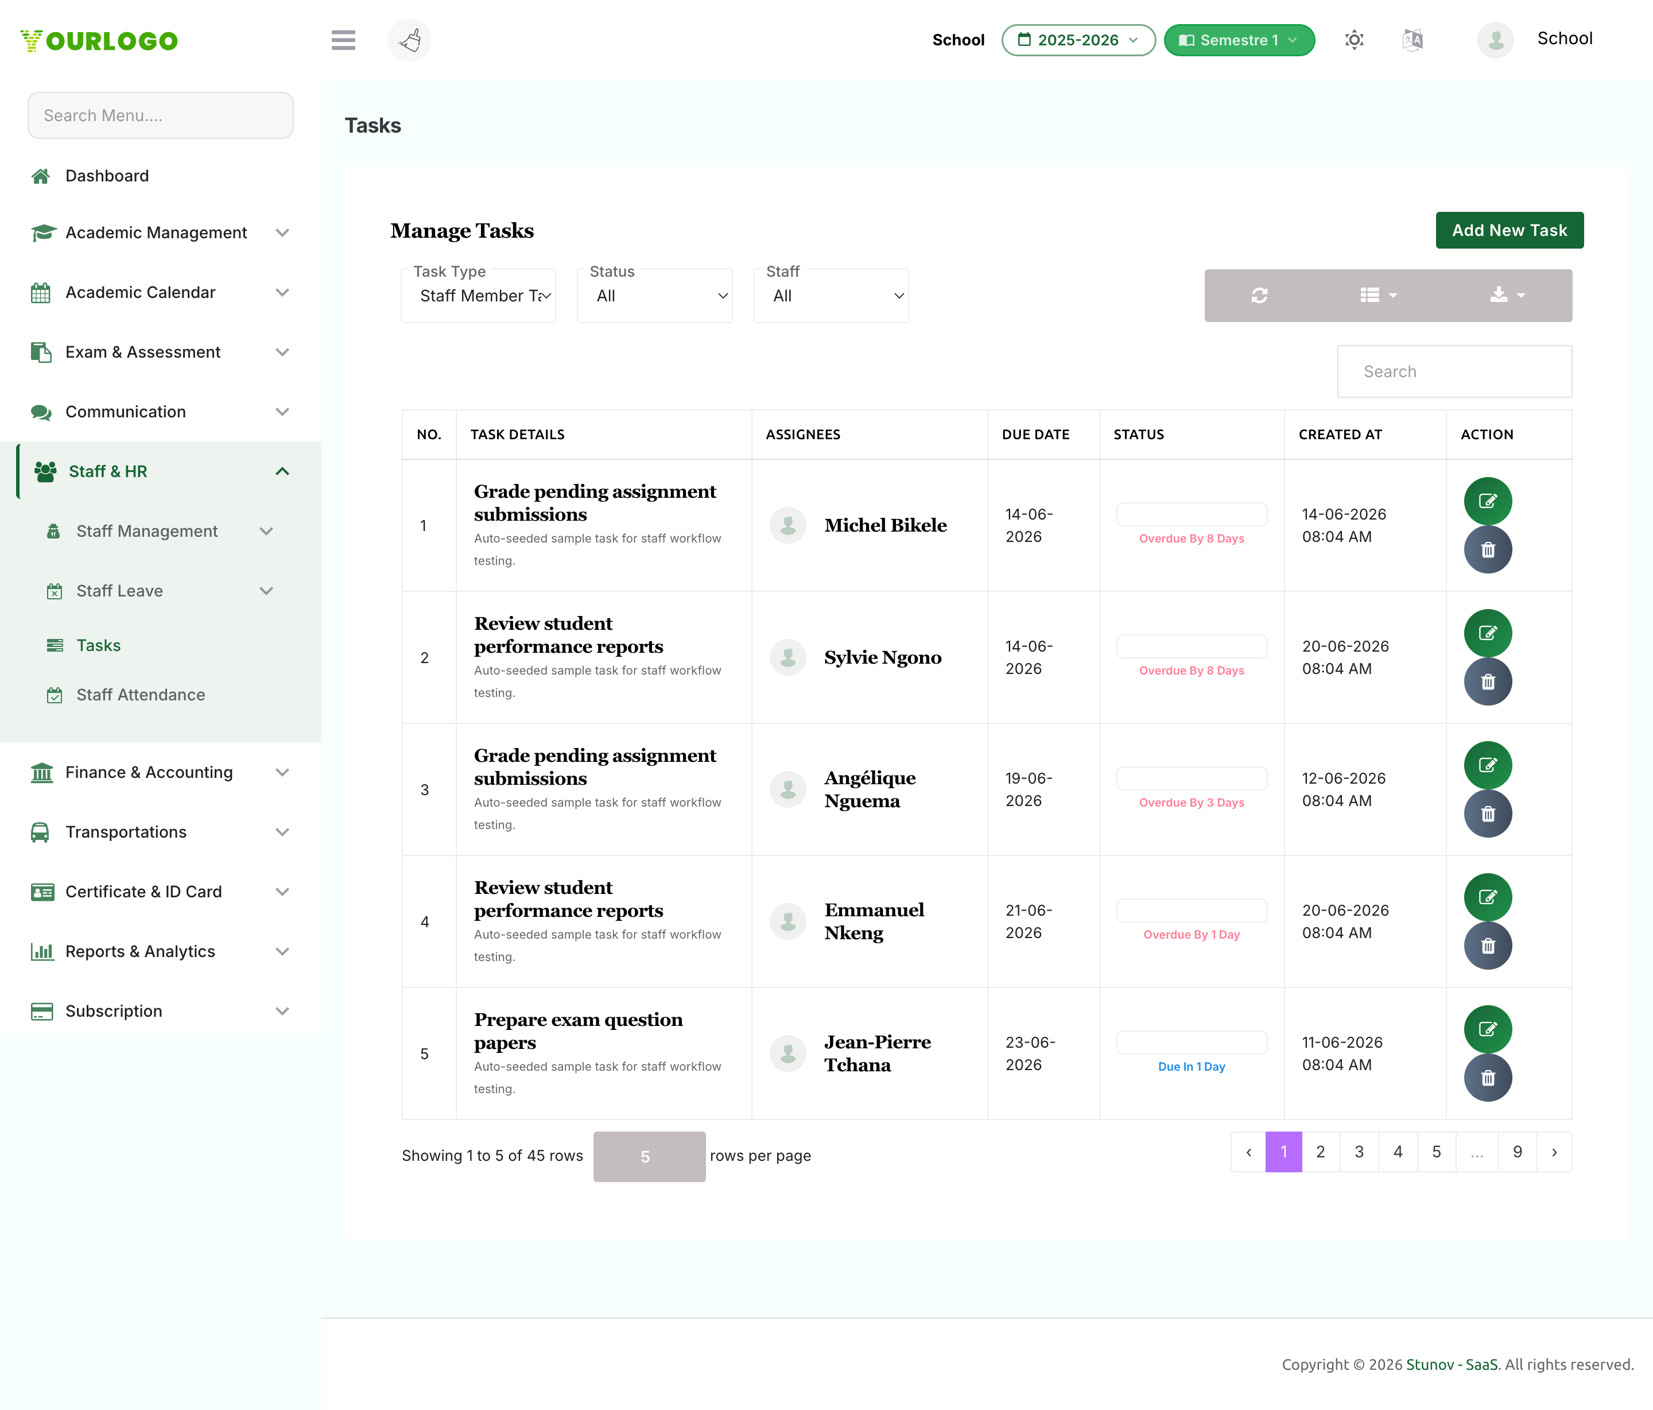
Task: Delete the Michel Bikele task
Action: click(1487, 550)
